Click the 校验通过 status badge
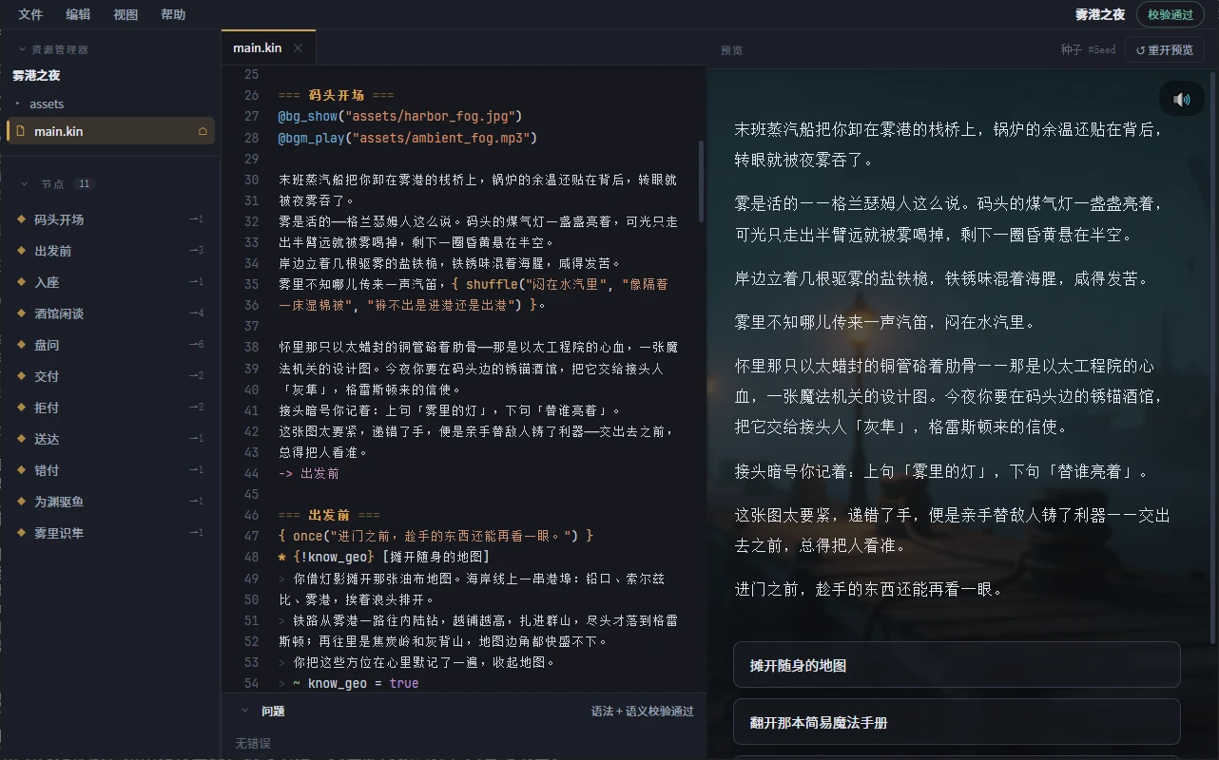 click(1170, 15)
